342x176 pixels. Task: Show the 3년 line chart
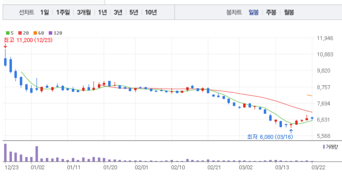118,12
